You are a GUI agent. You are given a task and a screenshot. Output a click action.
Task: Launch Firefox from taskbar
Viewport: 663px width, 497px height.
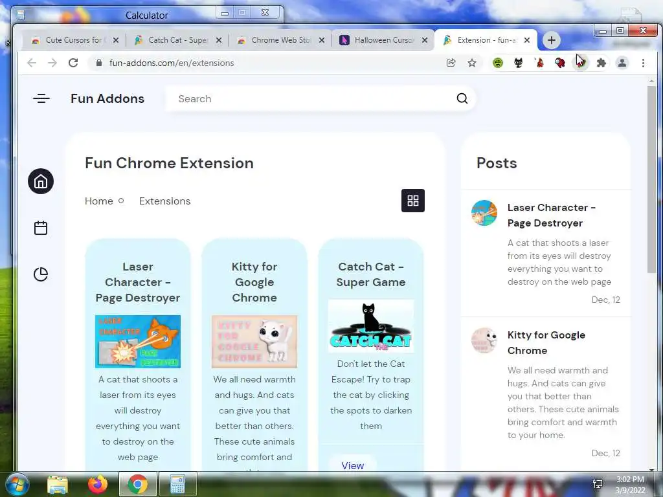pos(98,484)
